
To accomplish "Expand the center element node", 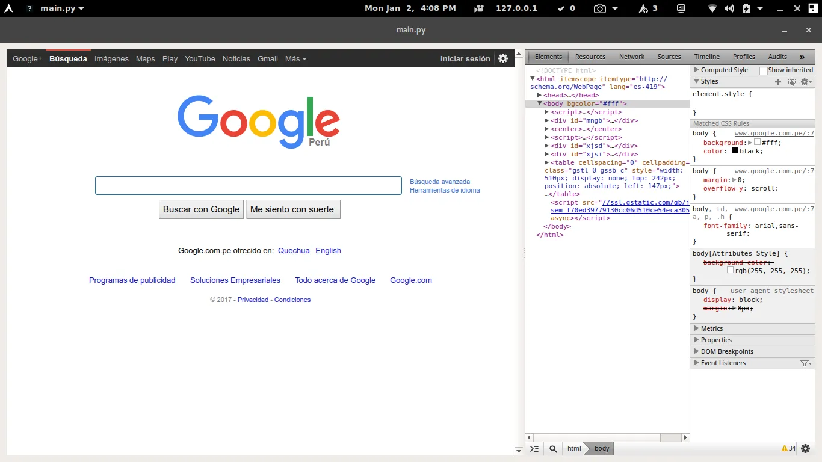I will (547, 129).
